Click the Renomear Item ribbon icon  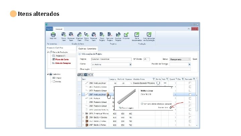pos(94,35)
